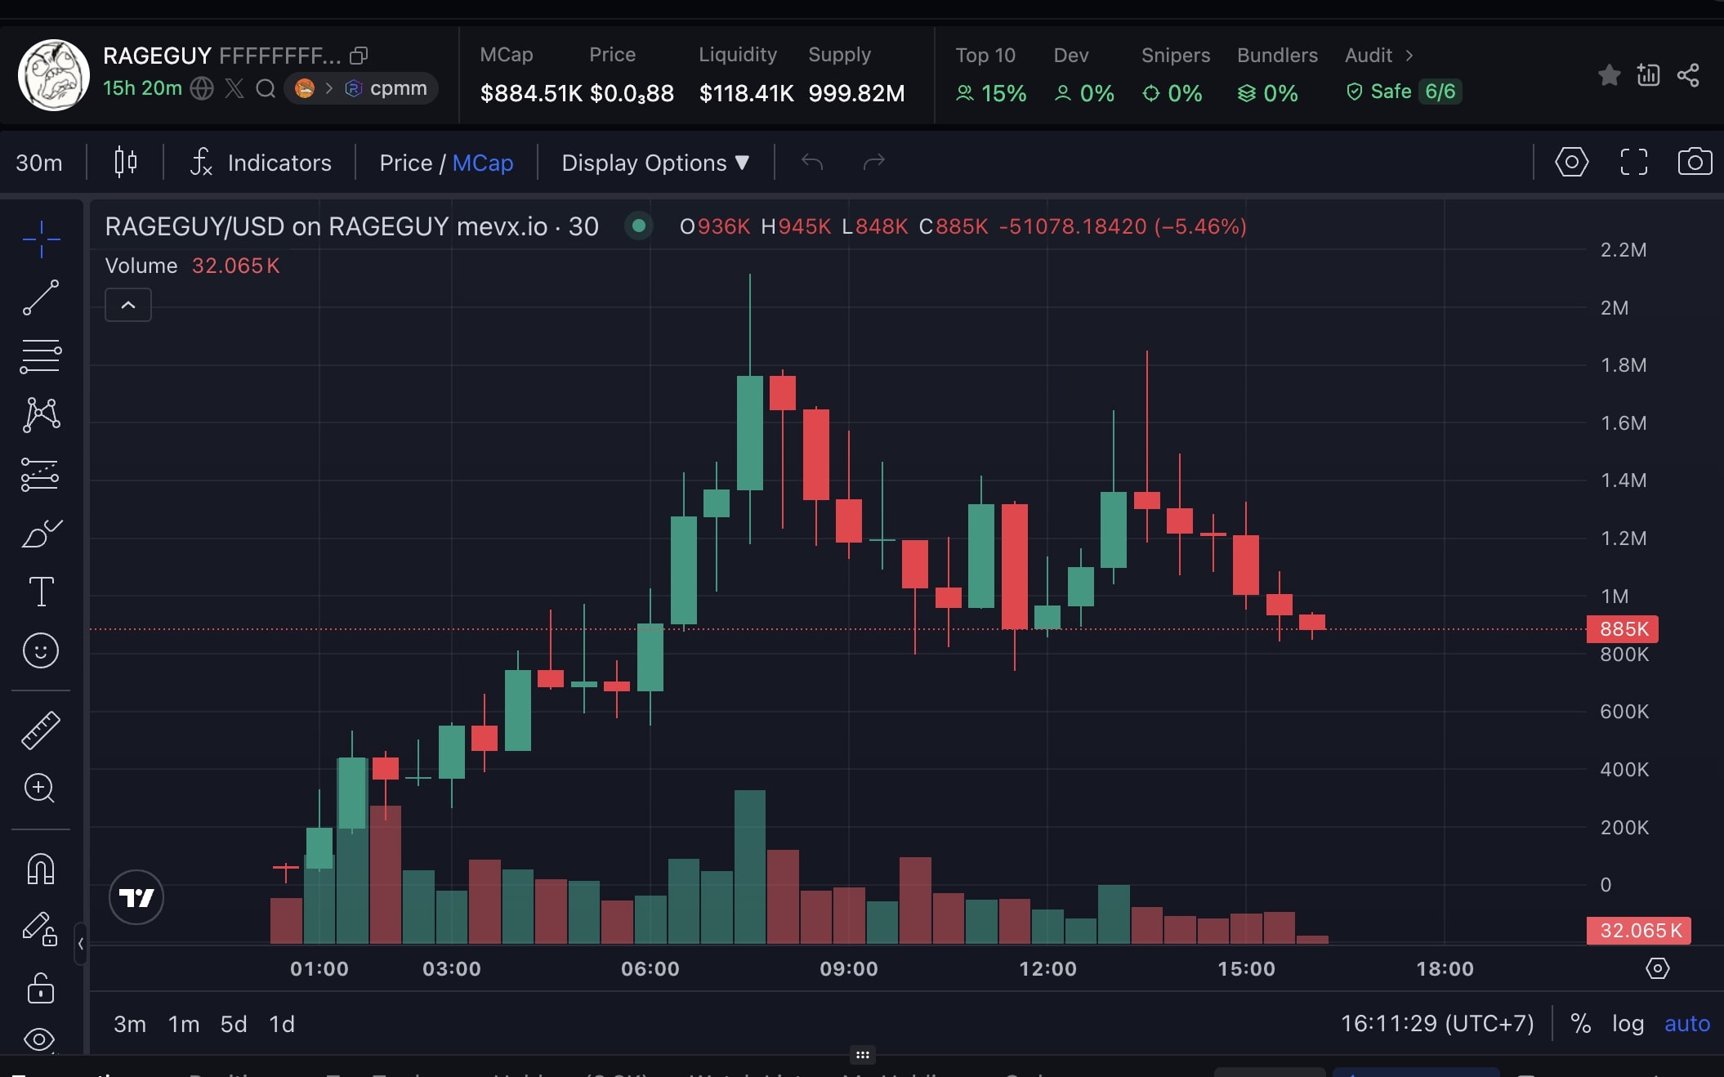Open the forecasting and measurement tools
This screenshot has width=1724, height=1077.
click(x=41, y=474)
